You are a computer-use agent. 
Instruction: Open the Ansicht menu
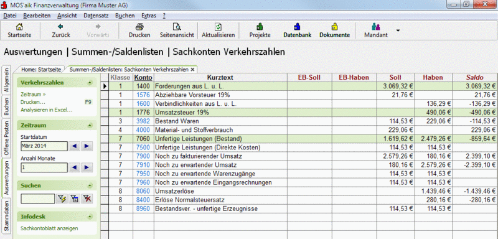click(x=67, y=15)
